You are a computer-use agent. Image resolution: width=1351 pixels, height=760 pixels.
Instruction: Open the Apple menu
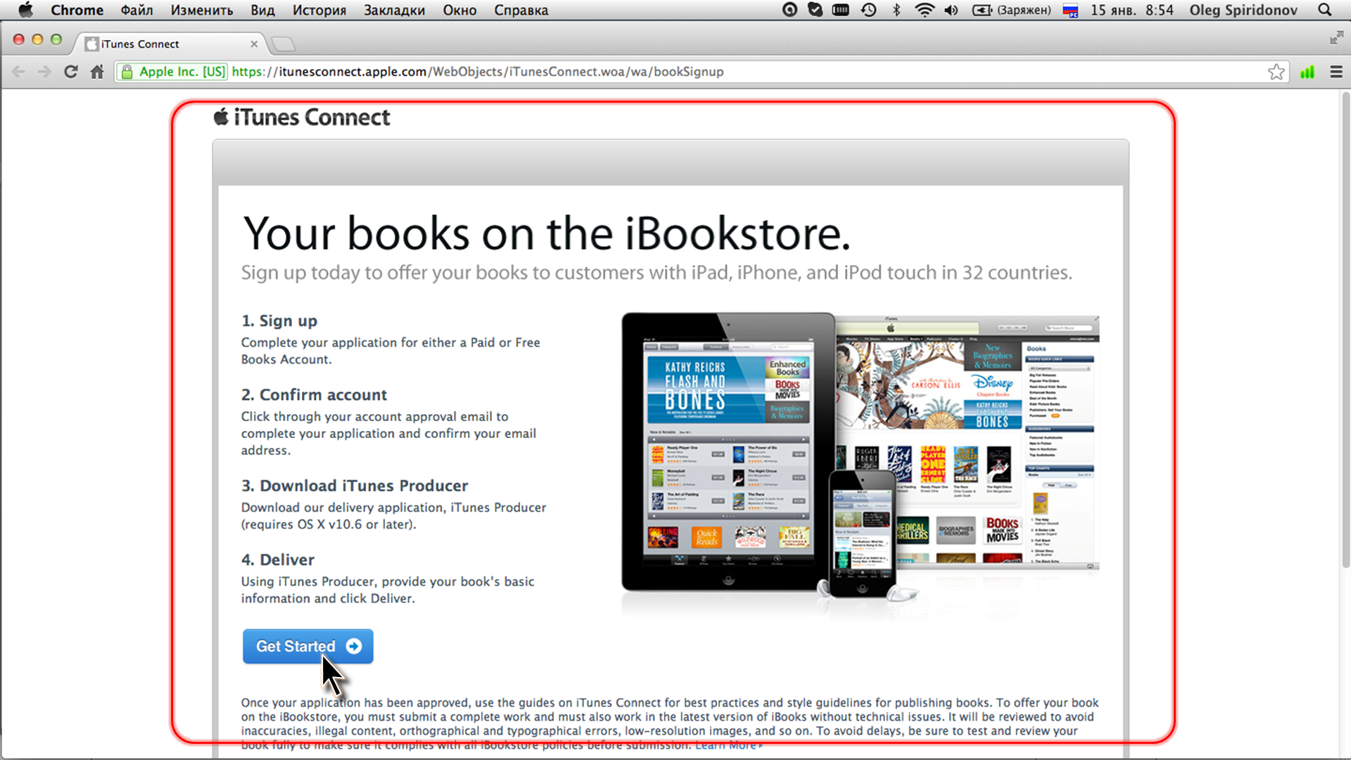point(25,10)
